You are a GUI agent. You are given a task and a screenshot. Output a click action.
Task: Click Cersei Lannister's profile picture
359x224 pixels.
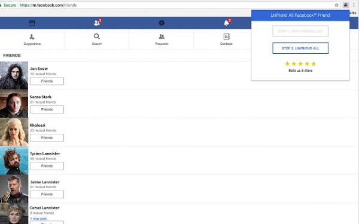14,213
